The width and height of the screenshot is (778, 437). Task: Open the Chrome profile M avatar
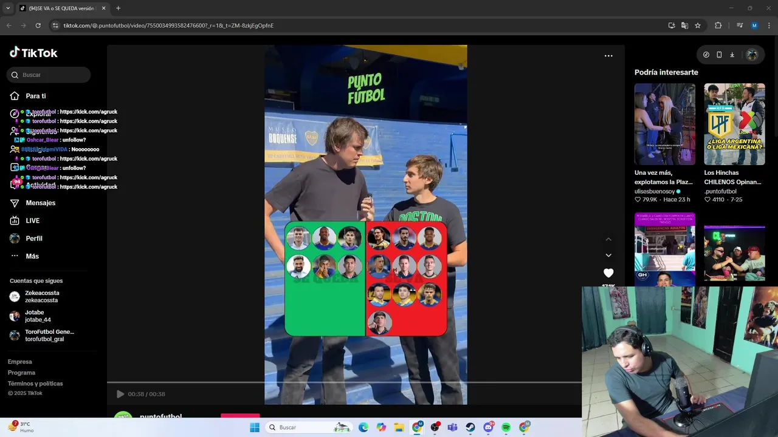click(x=754, y=25)
